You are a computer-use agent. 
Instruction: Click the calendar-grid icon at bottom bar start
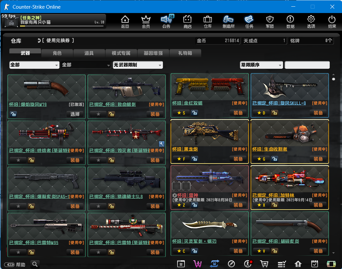tap(181, 264)
